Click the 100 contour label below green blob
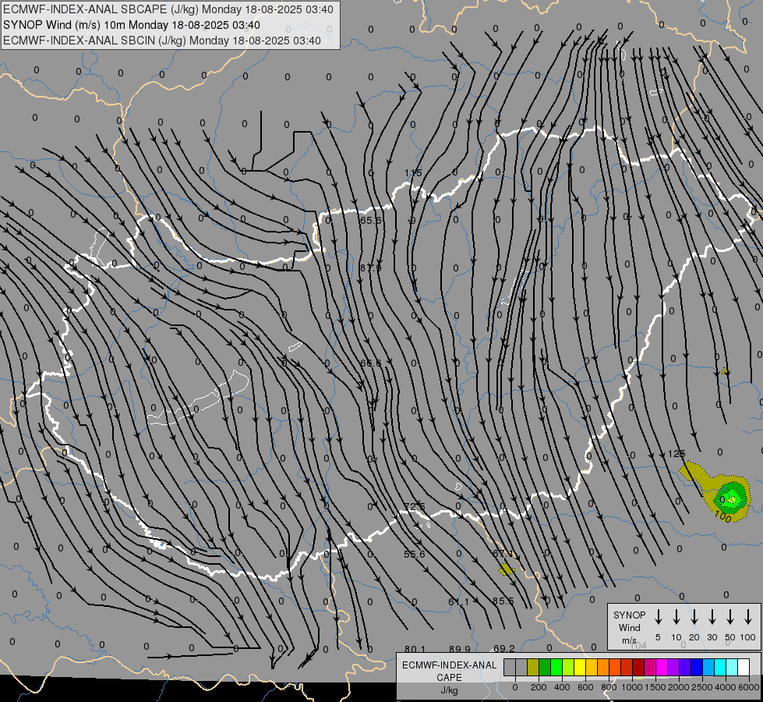This screenshot has height=702, width=763. [x=723, y=517]
